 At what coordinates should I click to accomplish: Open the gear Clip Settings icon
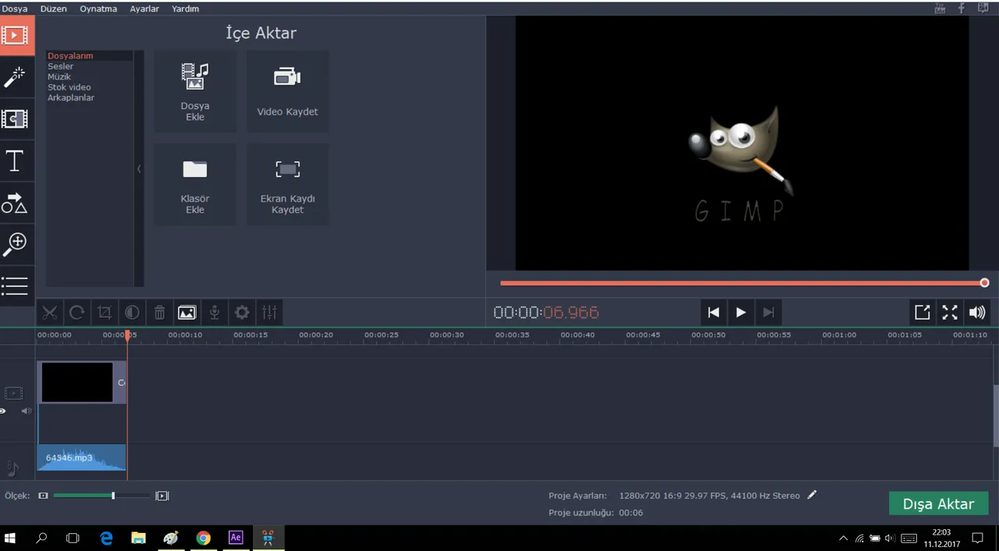tap(242, 313)
